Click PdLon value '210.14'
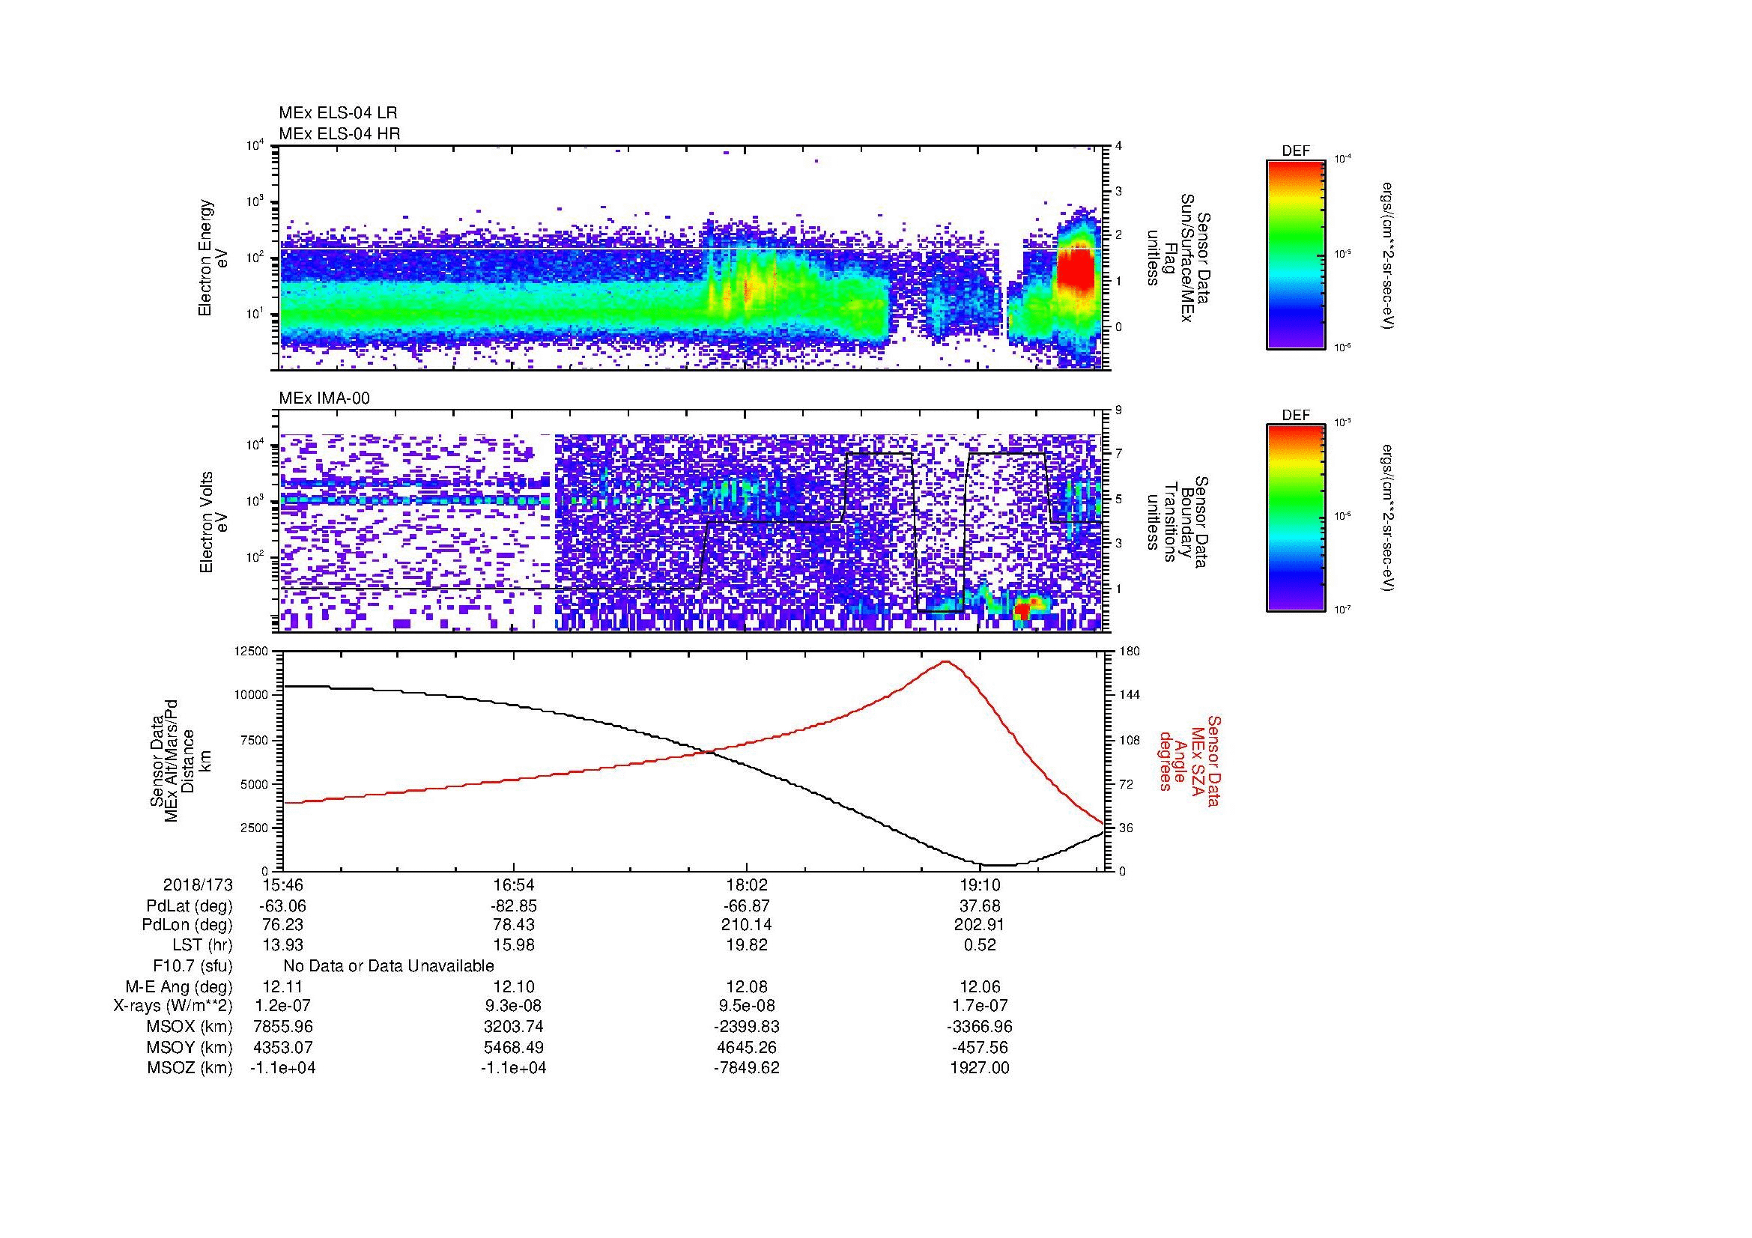Screen dimensions: 1752x1238 coord(746,924)
